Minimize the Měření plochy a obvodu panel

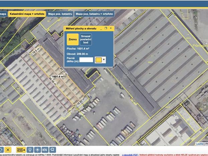click(101, 28)
